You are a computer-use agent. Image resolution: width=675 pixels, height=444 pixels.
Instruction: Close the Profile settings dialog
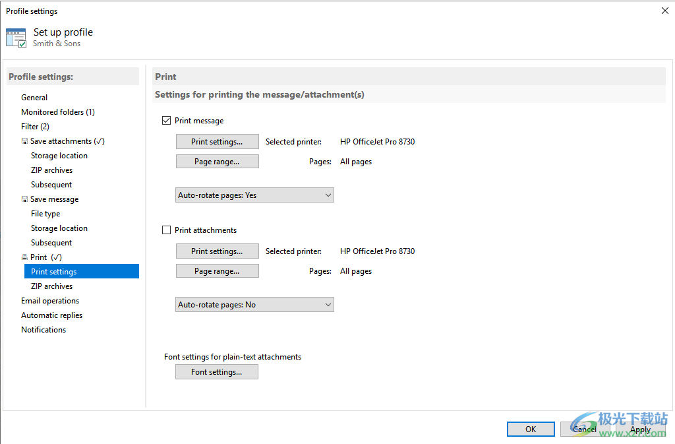[664, 11]
